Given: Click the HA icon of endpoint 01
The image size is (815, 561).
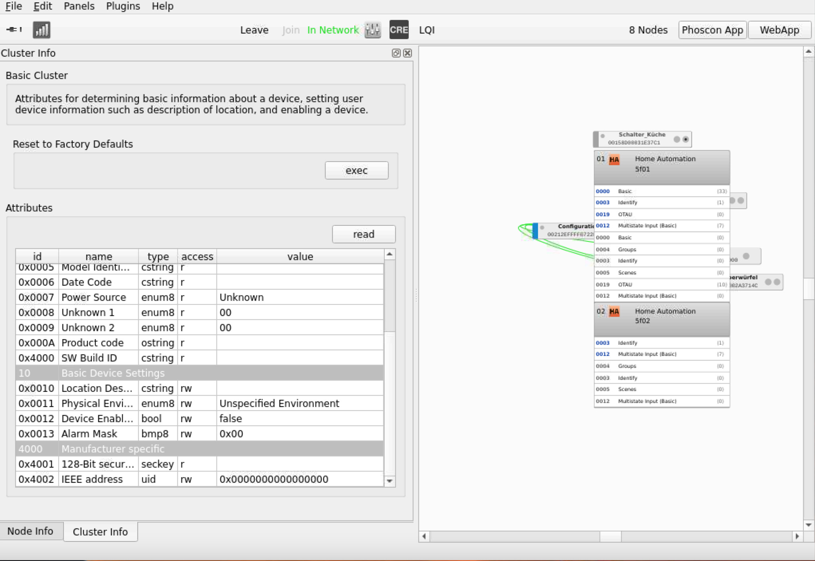Looking at the screenshot, I should (x=614, y=160).
